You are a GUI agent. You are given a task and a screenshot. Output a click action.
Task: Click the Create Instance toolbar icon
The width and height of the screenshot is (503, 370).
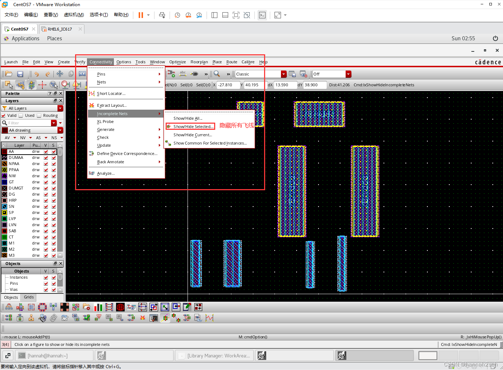171,74
